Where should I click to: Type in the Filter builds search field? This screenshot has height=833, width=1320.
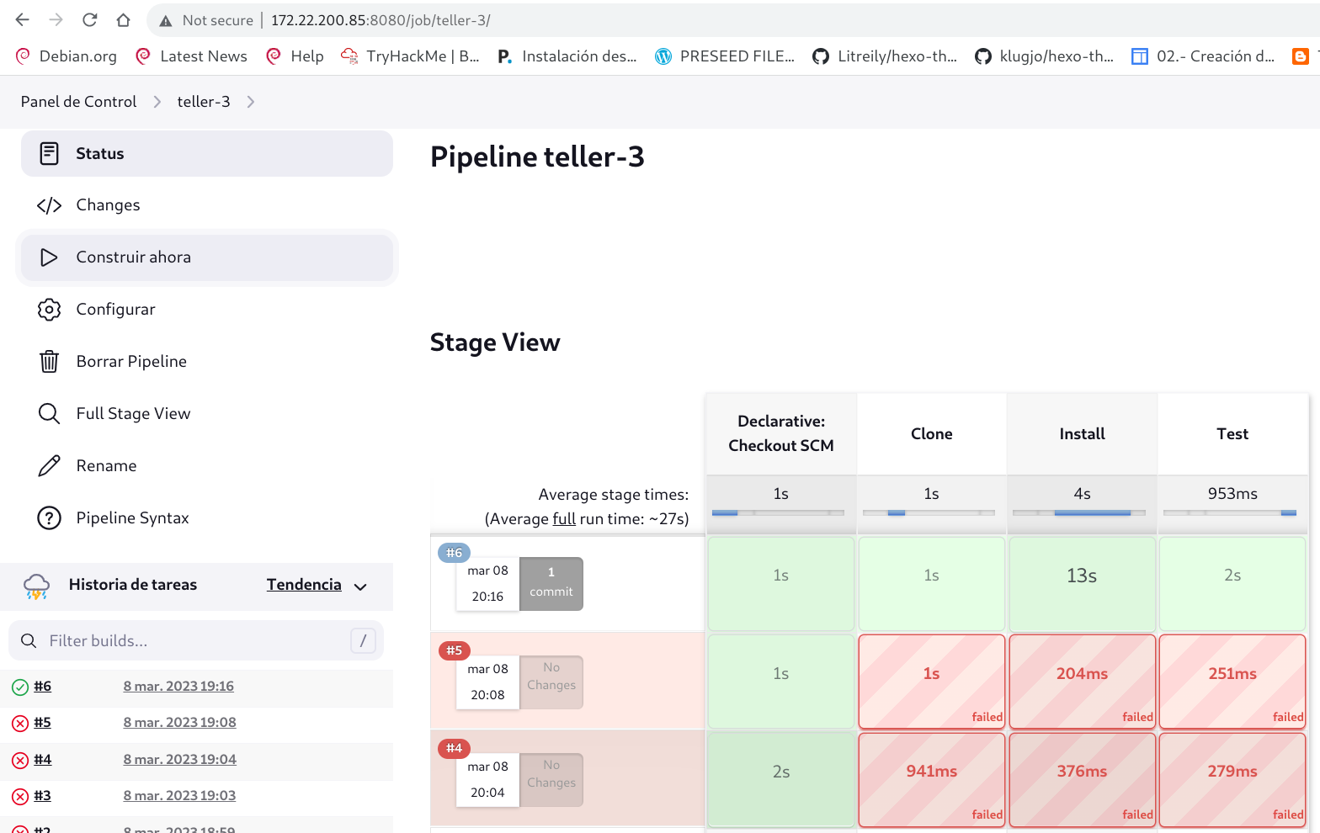pyautogui.click(x=194, y=641)
